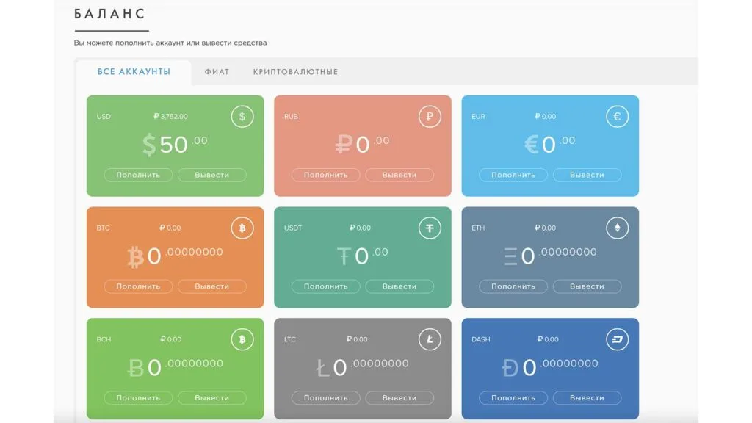752x423 pixels.
Task: Click the euro icon on EUR card
Action: (617, 117)
